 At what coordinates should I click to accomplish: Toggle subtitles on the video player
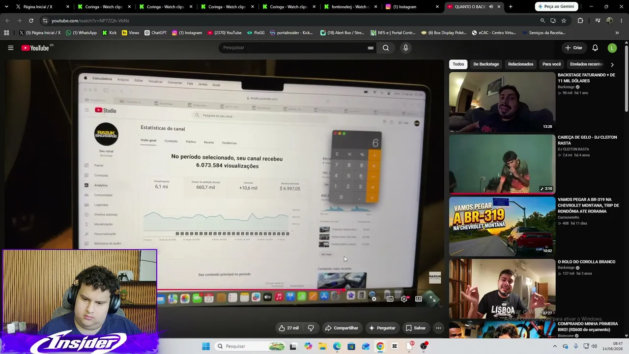point(390,299)
